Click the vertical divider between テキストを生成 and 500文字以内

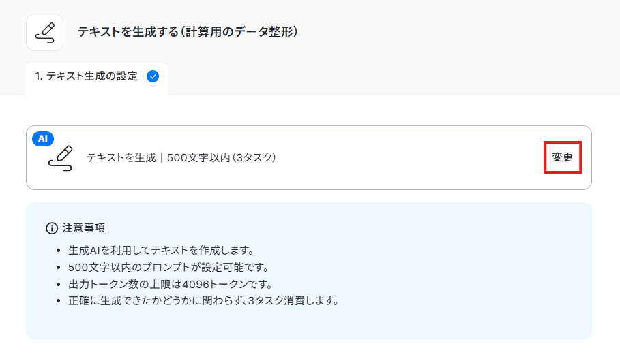[162, 157]
